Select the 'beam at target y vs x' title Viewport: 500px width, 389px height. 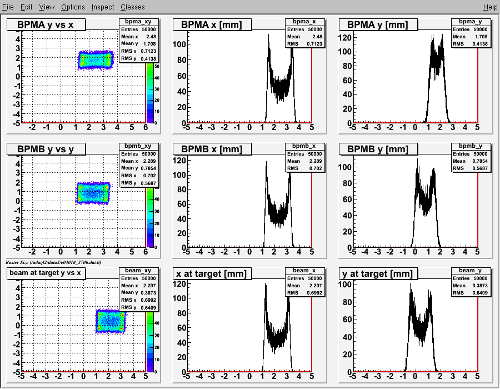click(46, 273)
